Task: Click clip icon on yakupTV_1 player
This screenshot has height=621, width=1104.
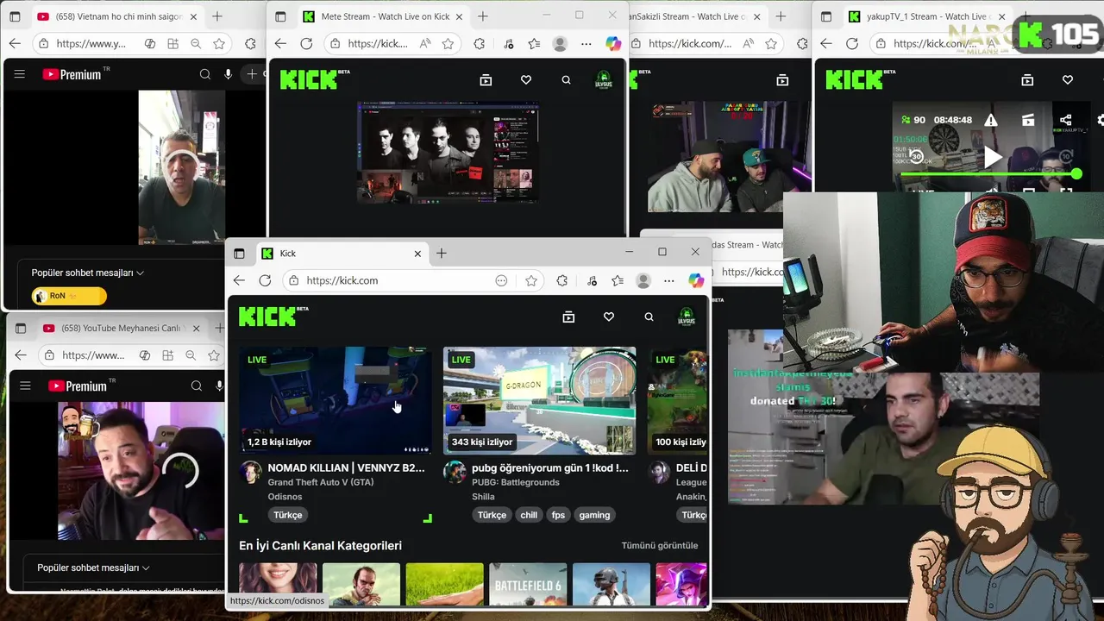Action: click(x=1028, y=121)
